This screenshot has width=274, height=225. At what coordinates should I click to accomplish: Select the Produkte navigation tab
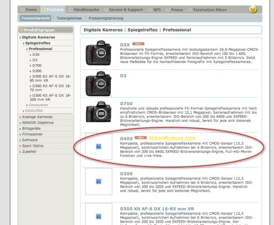(x=53, y=10)
